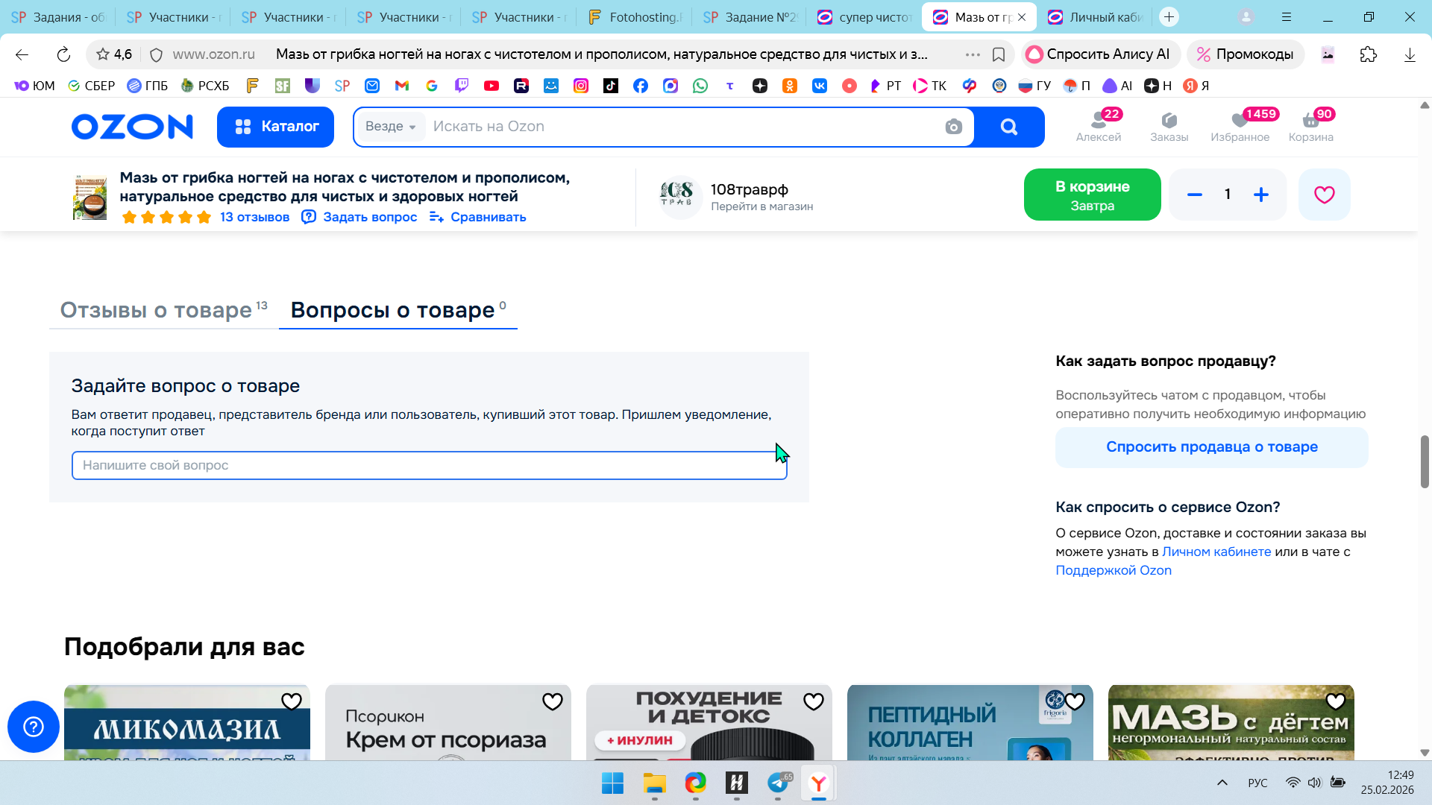
Task: Expand the Везде search scope dropdown
Action: [391, 127]
